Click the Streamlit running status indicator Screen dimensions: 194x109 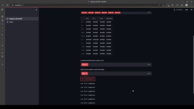click(178, 10)
